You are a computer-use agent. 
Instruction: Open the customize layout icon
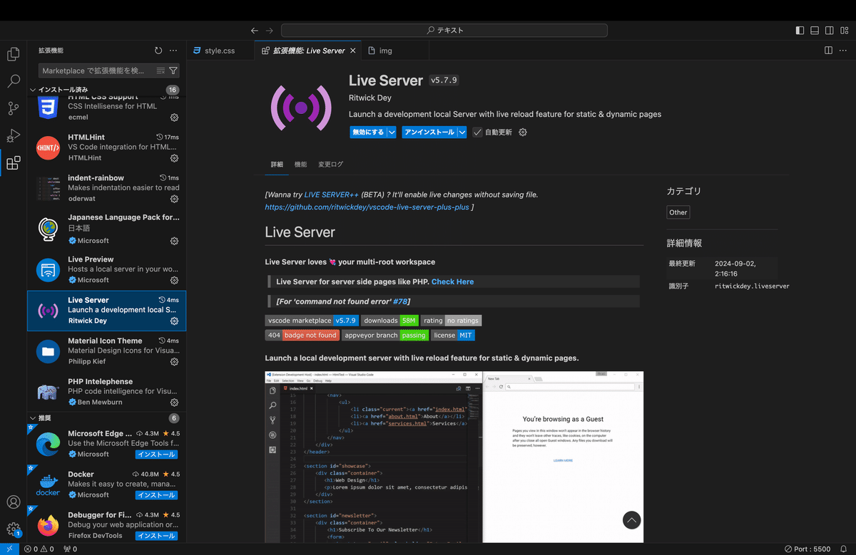[844, 31]
